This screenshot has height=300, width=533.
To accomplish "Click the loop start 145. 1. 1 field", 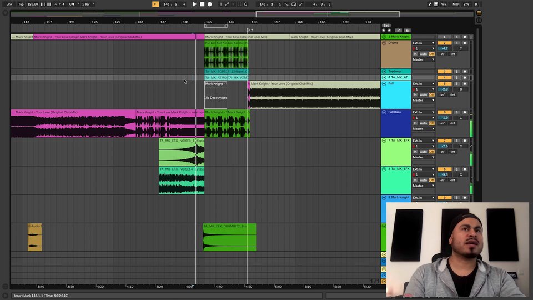I will click(x=270, y=4).
